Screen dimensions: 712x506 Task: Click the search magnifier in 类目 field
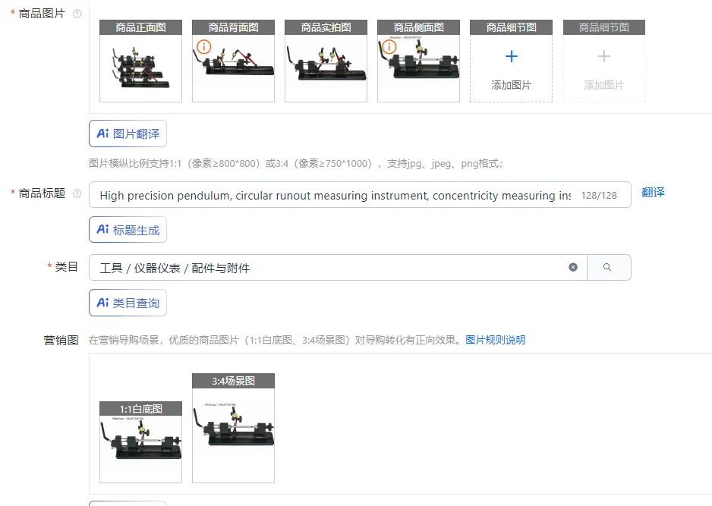pos(607,267)
